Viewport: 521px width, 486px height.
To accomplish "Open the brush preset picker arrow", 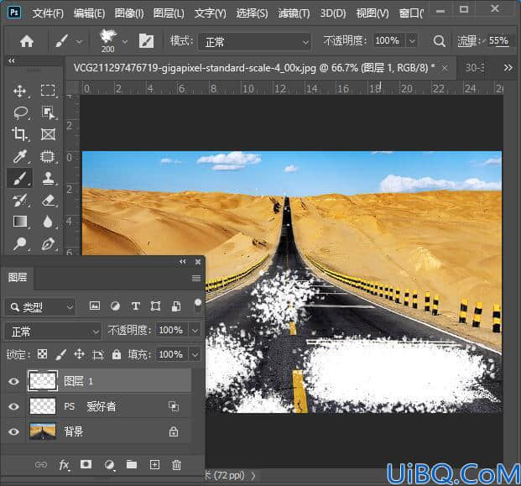I will 125,42.
